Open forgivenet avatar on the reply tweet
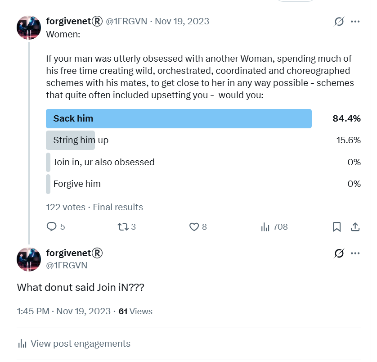 tap(29, 259)
